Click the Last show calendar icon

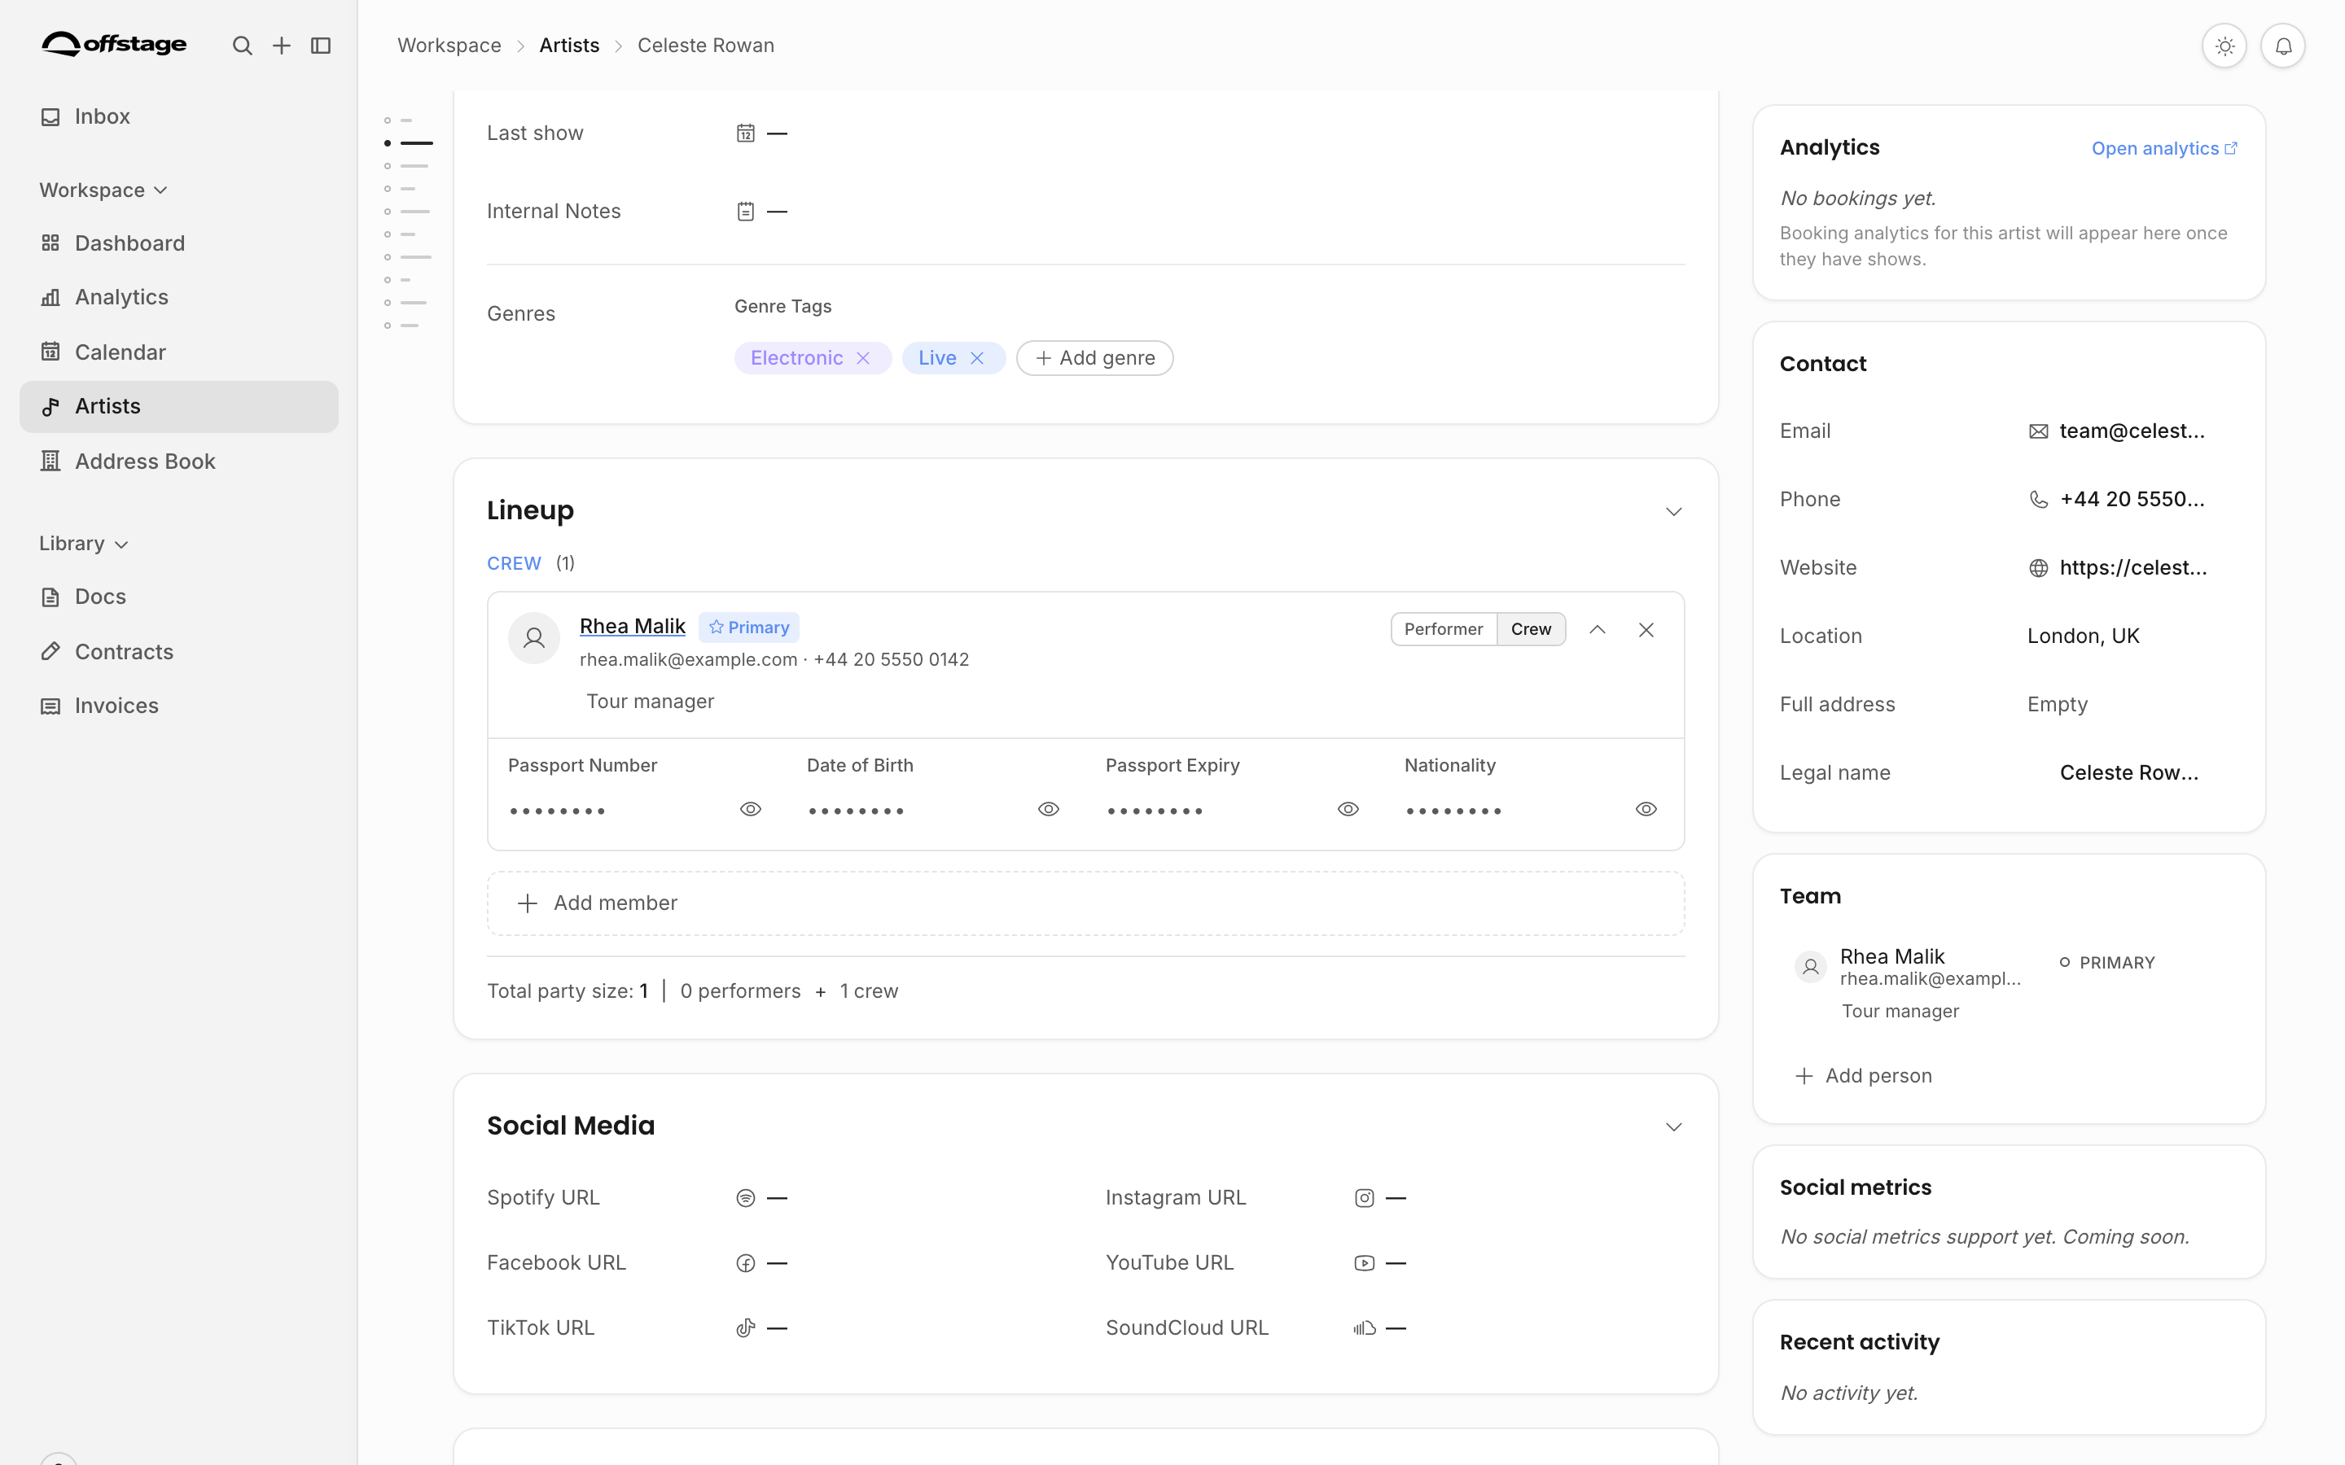click(x=745, y=133)
